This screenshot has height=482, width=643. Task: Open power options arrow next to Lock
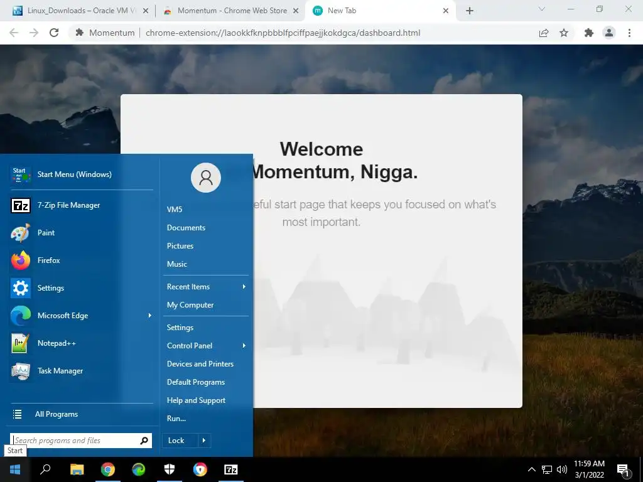204,441
